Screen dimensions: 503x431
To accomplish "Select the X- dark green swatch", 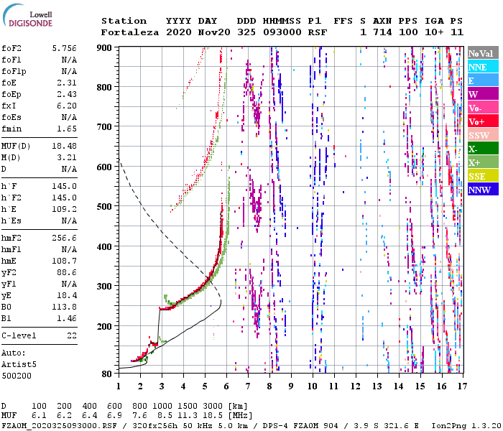I will [483, 149].
